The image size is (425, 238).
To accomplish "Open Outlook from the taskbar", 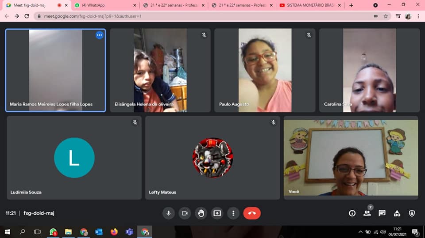I will [99, 232].
